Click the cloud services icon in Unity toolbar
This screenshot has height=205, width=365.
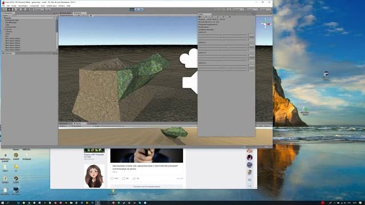point(229,10)
